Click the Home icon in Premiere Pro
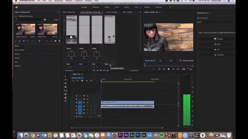This screenshot has width=248, height=139. pyautogui.click(x=17, y=7)
